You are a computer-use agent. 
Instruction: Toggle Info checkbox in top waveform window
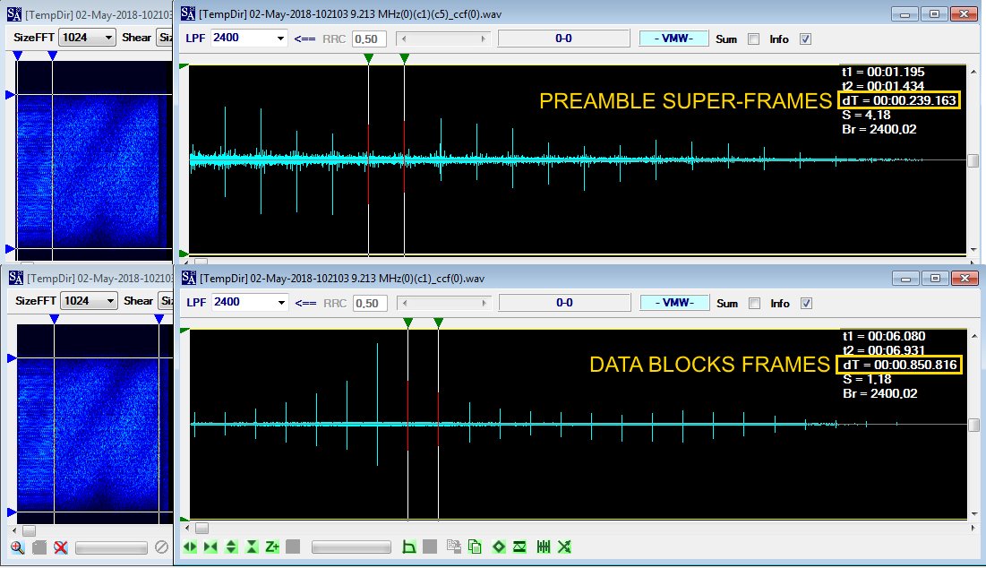805,39
